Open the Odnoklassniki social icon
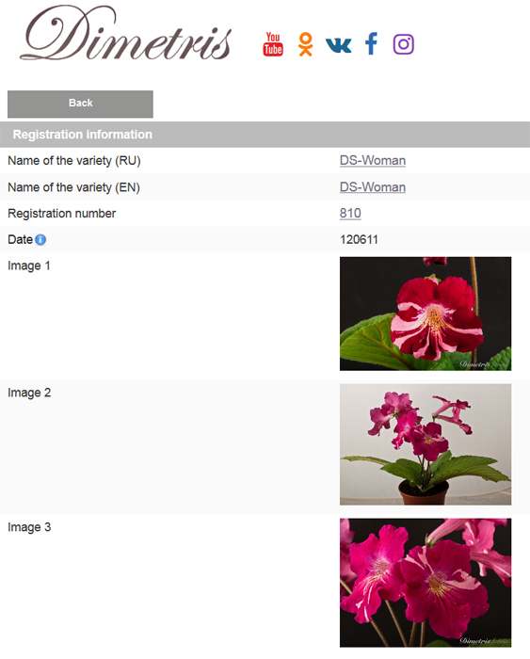Image resolution: width=530 pixels, height=659 pixels. [x=306, y=44]
